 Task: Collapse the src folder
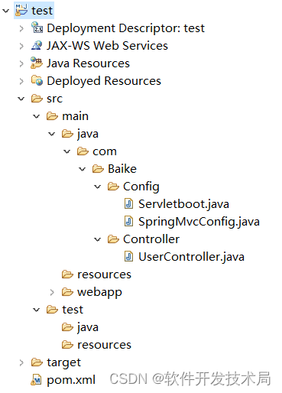coord(21,99)
